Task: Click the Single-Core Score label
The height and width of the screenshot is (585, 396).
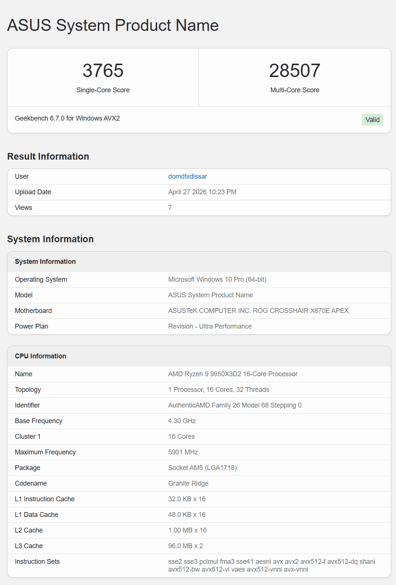Action: 103,90
